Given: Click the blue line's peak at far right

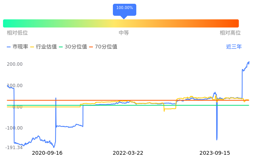Looking at the screenshot, I should pyautogui.click(x=248, y=62).
